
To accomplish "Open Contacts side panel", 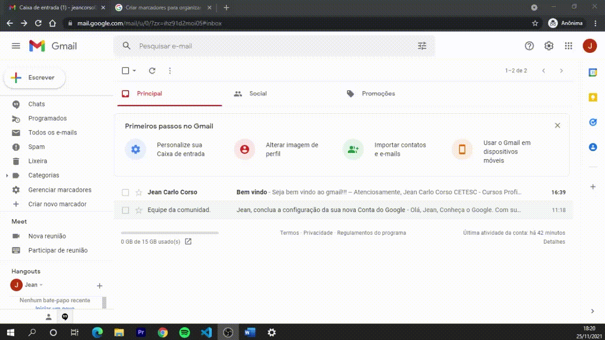I will coord(593,147).
